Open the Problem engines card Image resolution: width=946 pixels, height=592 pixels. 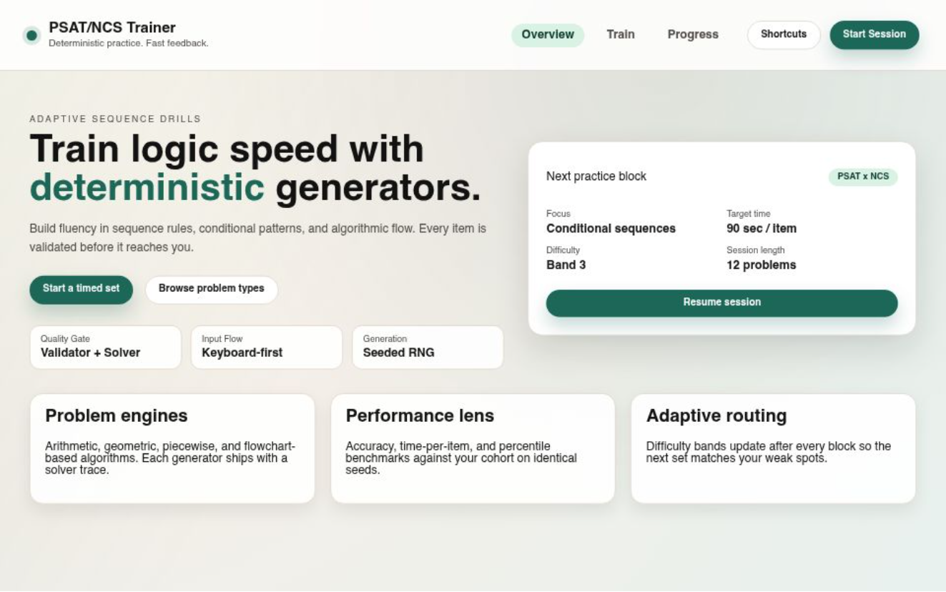tap(172, 448)
